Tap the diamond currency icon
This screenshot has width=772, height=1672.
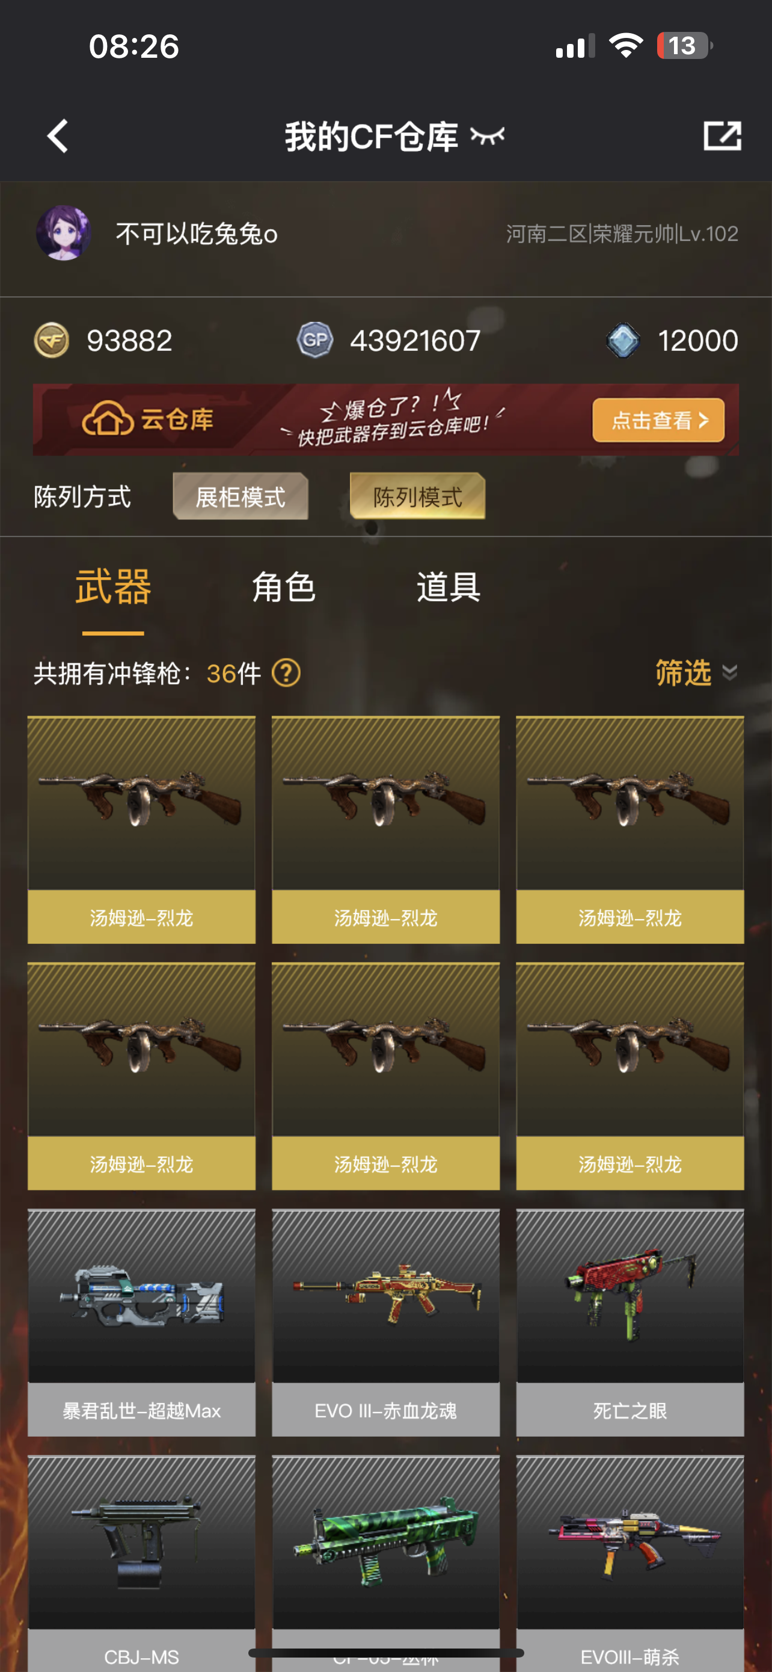(x=623, y=341)
